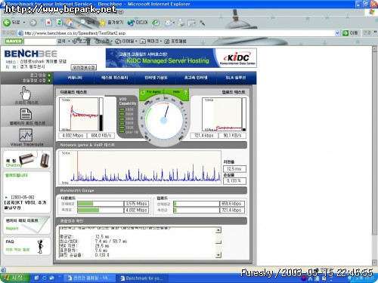This screenshot has height=283, width=378.
Task: Click the KIDC Managed Server Hosting banner
Action: click(x=181, y=58)
